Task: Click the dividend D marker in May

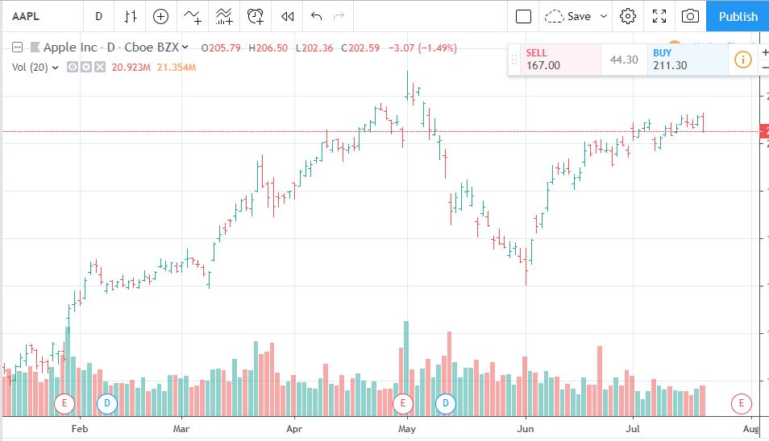Action: click(x=445, y=404)
